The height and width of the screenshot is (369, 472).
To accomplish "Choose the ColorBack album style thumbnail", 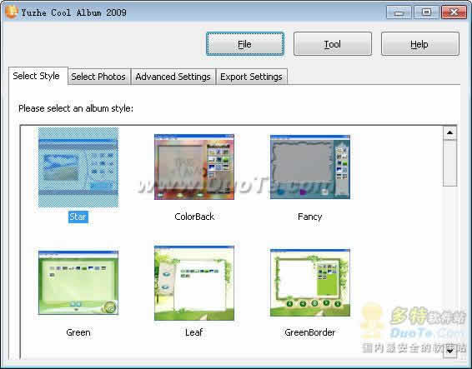I will pos(194,167).
